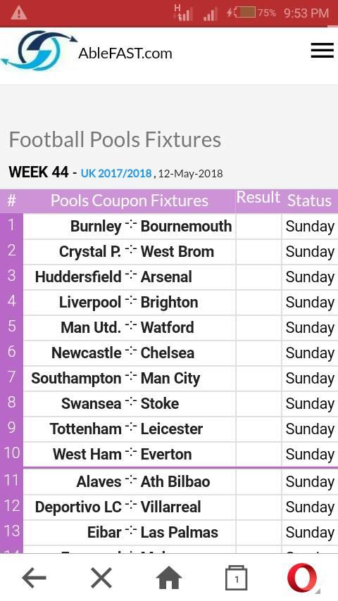Screen dimensions: 338x601
Task: Open the UK 2017/2018 link
Action: pos(116,173)
